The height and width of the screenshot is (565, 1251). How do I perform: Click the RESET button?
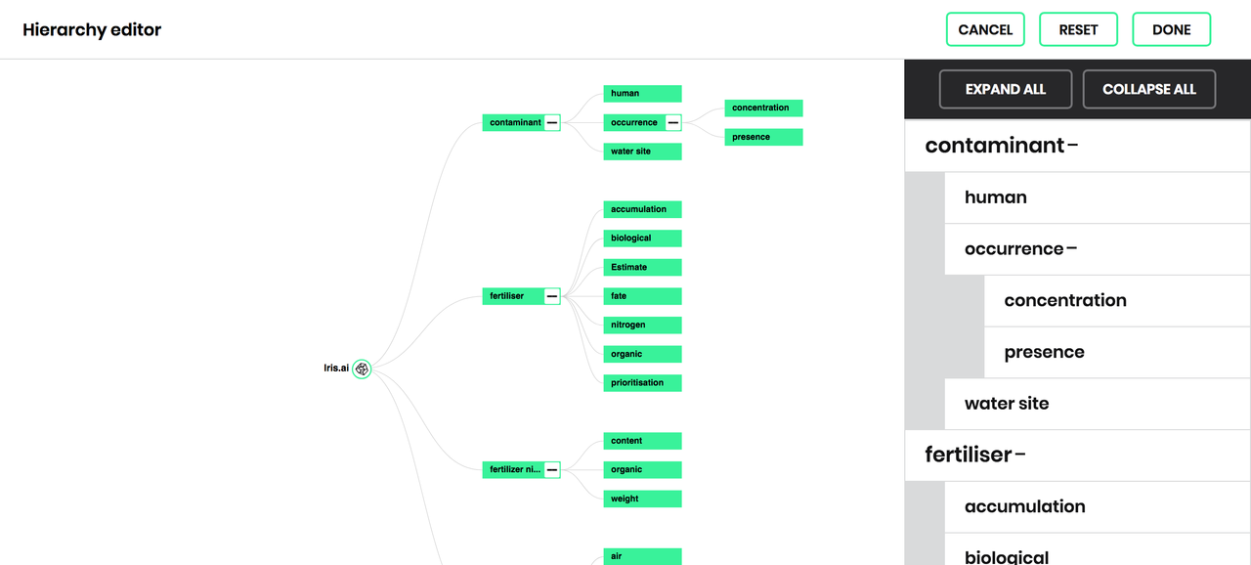(x=1078, y=29)
